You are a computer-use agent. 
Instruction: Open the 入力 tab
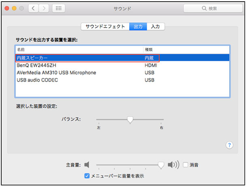(155, 26)
